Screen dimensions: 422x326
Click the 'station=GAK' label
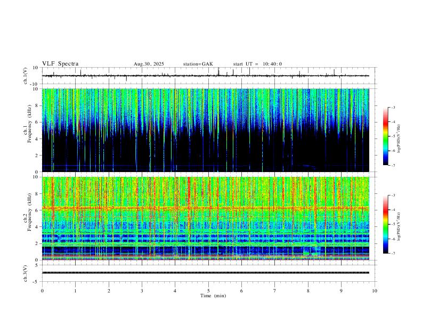[198, 64]
